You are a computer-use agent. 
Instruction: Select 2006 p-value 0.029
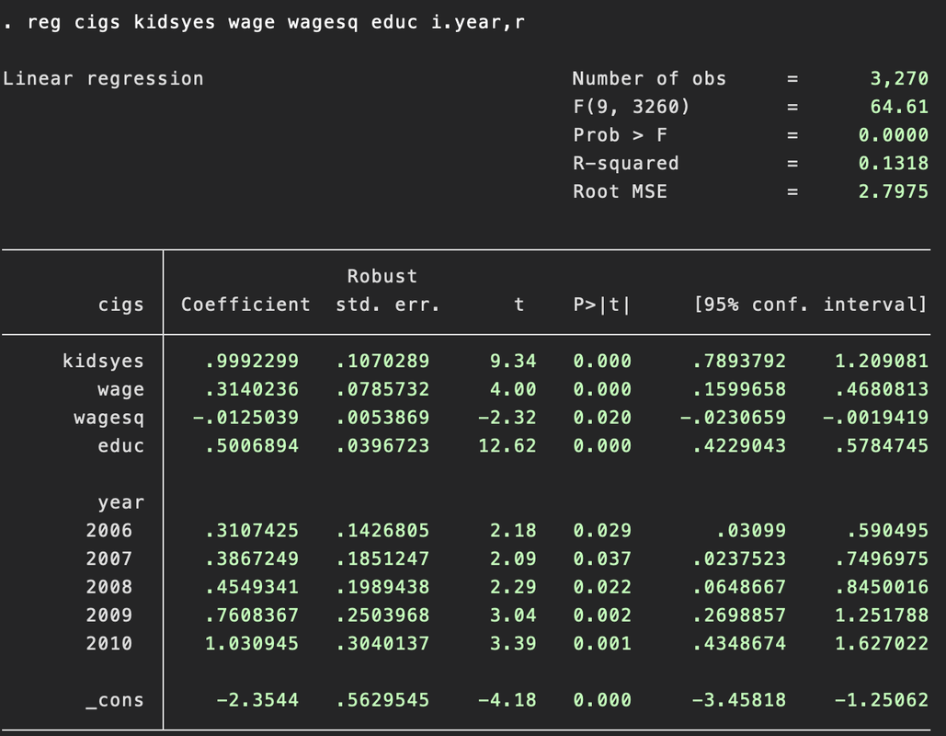[x=602, y=531]
